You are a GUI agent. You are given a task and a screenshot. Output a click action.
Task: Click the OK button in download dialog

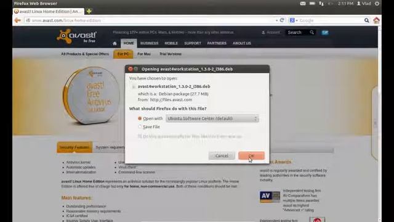[x=251, y=155]
